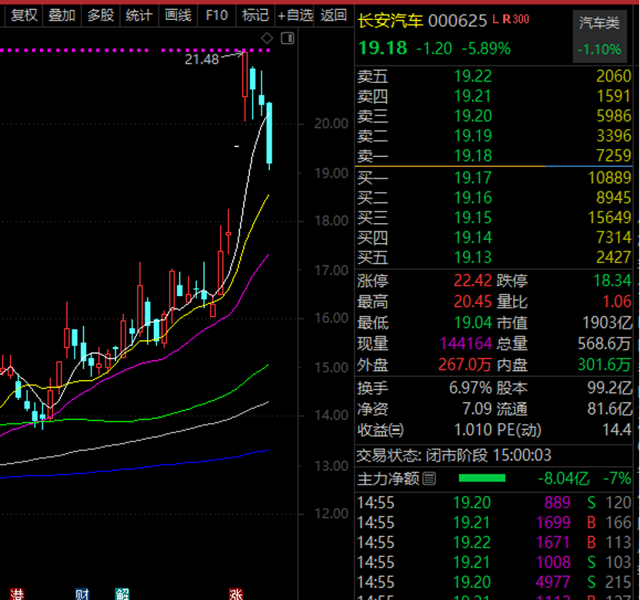The image size is (640, 600).
Task: Select 卖一 price 19.18
Action: click(x=473, y=155)
